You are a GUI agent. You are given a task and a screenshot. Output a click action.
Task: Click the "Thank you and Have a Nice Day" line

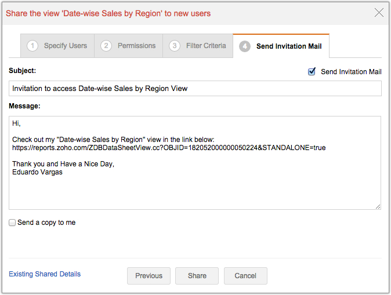click(x=63, y=164)
